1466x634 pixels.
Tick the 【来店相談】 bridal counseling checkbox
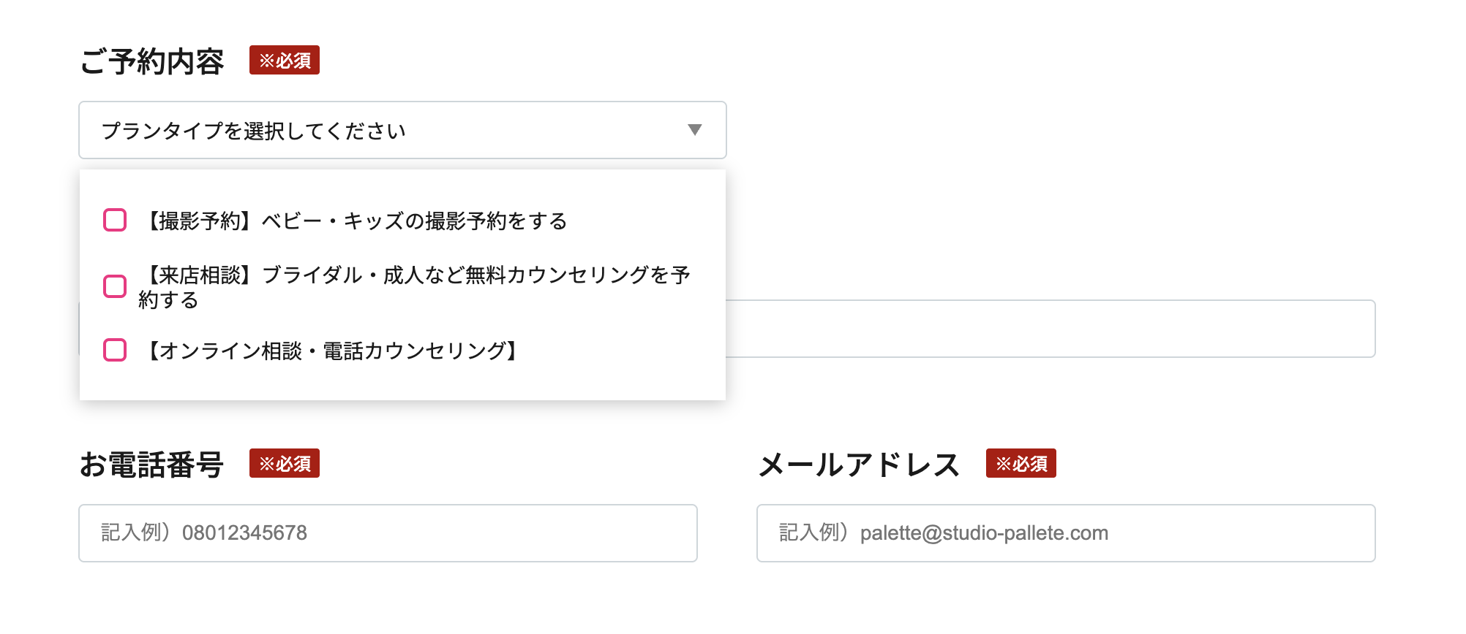click(115, 286)
